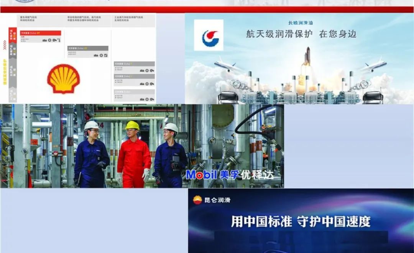Select the phrase 在您身边
The image size is (414, 253).
338,34
